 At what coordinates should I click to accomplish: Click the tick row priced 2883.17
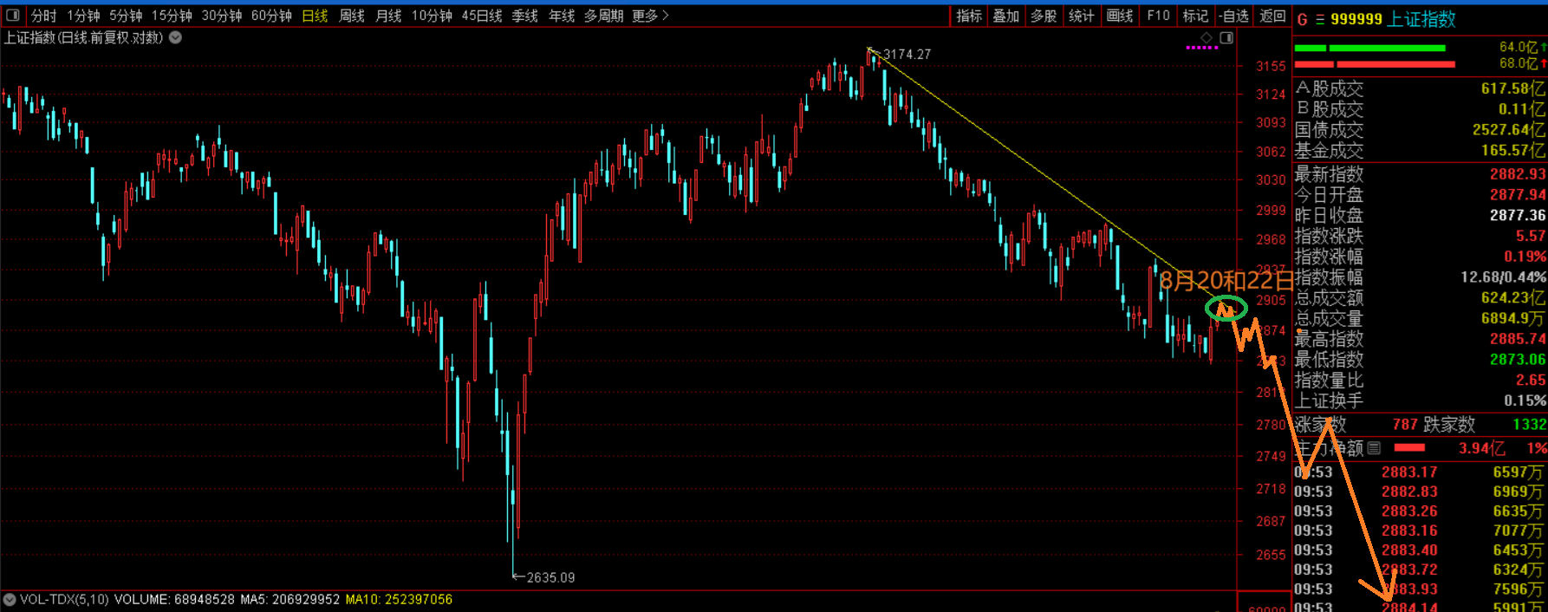[1419, 472]
